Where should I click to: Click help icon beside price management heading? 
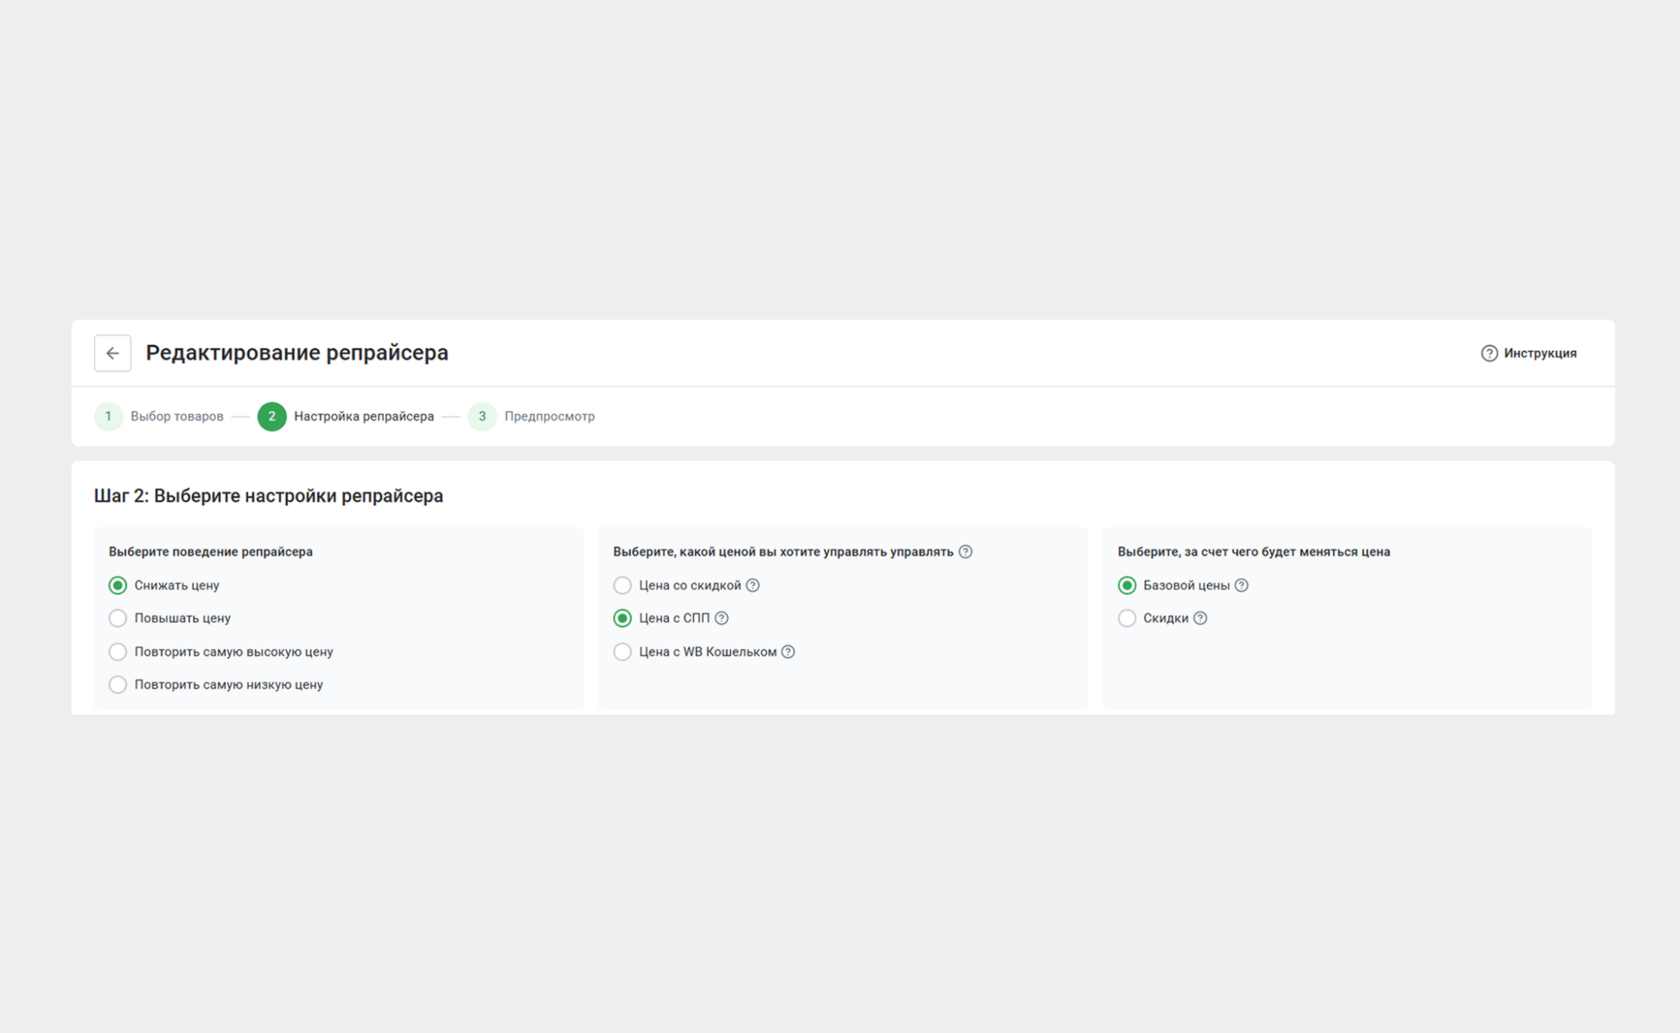tap(965, 551)
